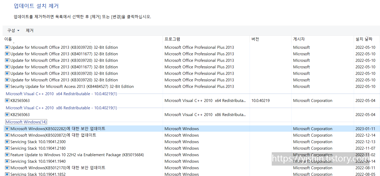Click the icon of Servicing Stack 10.0.19041.1940
This screenshot has width=380, height=176.
pos(7,161)
